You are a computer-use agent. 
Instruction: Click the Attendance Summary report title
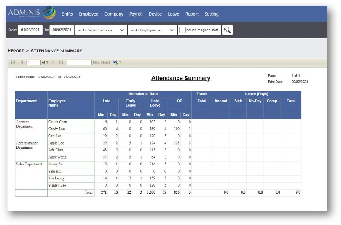pos(181,78)
